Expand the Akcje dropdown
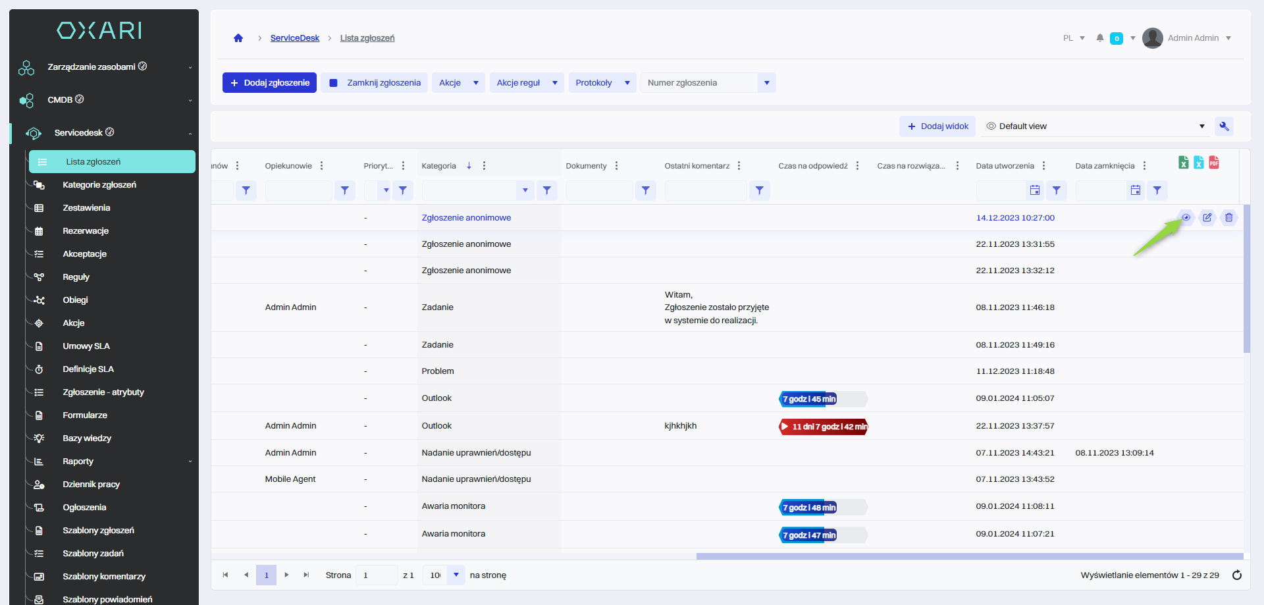This screenshot has width=1264, height=605. (x=458, y=83)
